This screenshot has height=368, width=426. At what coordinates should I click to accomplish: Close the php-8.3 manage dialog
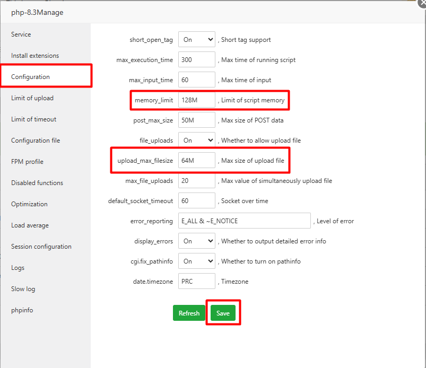pyautogui.click(x=422, y=4)
